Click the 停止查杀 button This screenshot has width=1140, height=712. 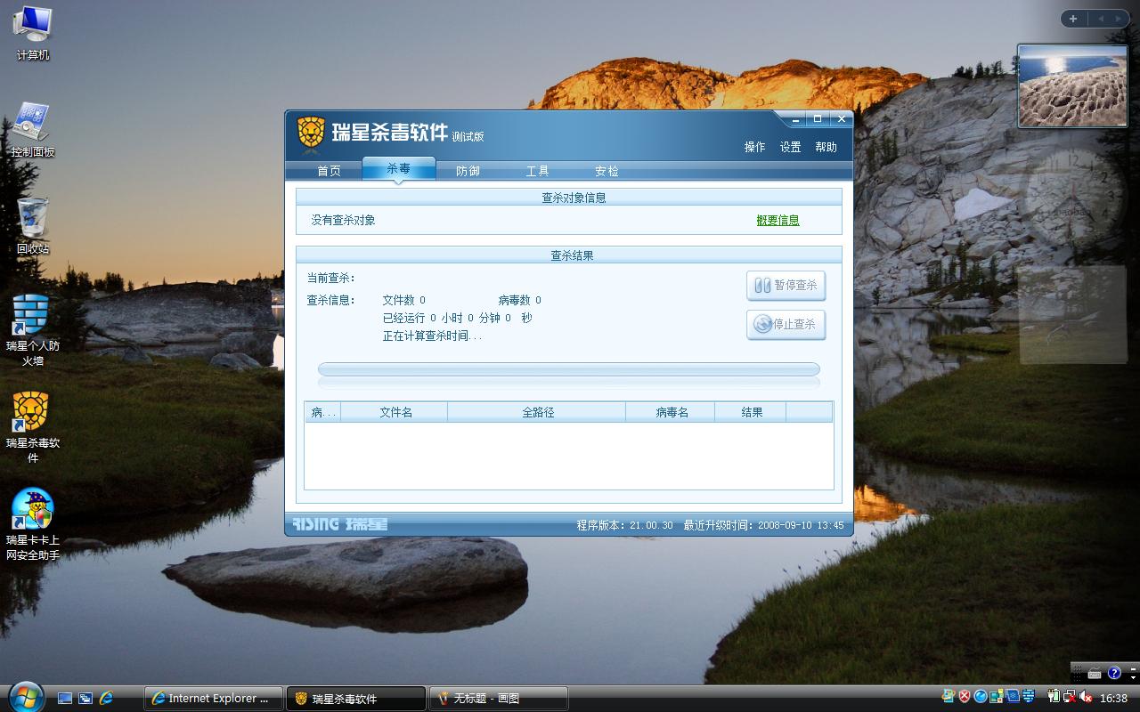(786, 325)
